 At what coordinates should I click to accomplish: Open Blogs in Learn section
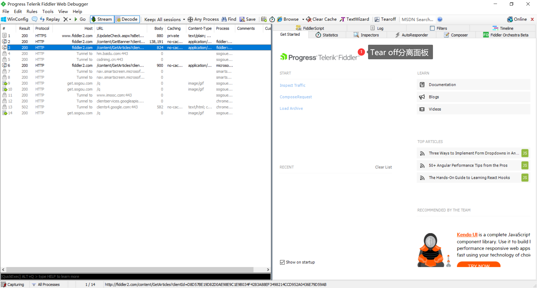coord(473,97)
